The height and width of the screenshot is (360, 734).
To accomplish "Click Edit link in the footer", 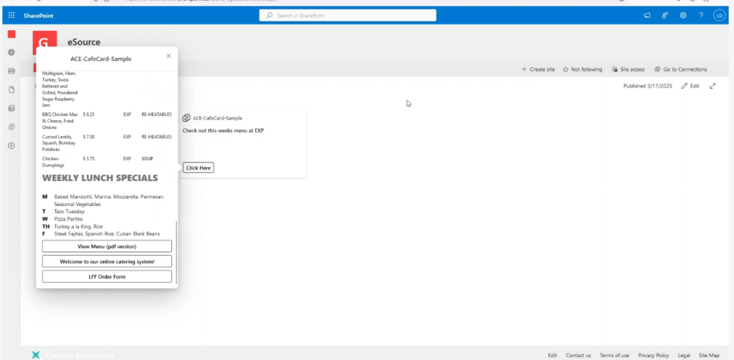I will coord(553,355).
